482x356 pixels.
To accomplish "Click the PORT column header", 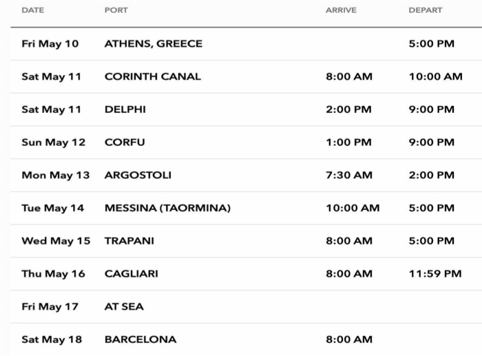I will point(116,10).
